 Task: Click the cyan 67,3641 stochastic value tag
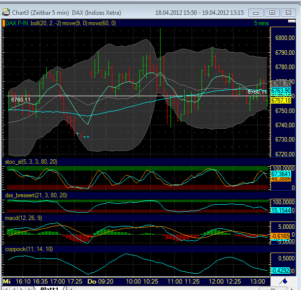tap(281, 174)
